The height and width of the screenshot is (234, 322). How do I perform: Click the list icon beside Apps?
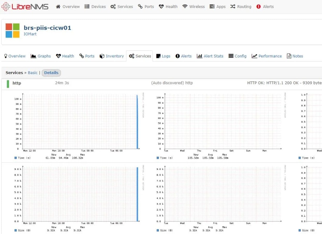212,6
